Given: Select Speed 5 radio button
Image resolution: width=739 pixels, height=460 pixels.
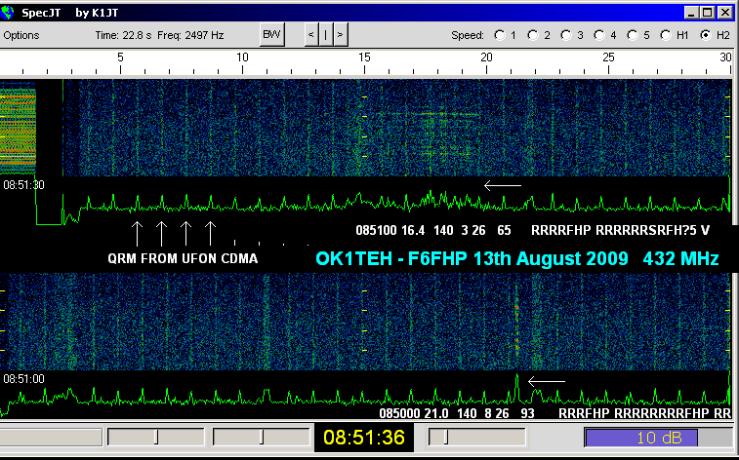Looking at the screenshot, I should 633,35.
